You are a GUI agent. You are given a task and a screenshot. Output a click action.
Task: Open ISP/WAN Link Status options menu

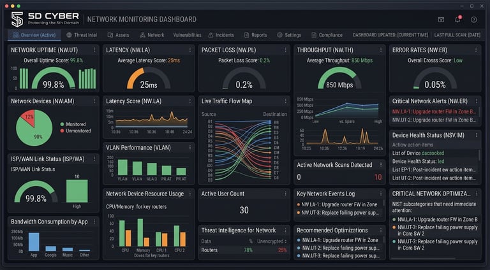94,159
